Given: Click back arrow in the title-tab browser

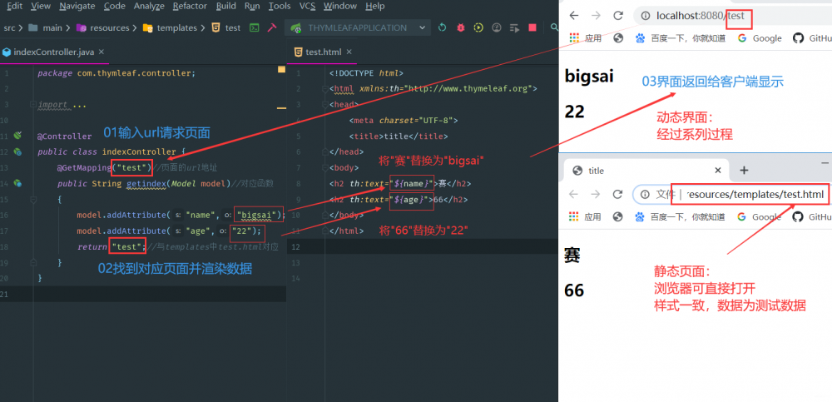Looking at the screenshot, I should coord(573,195).
